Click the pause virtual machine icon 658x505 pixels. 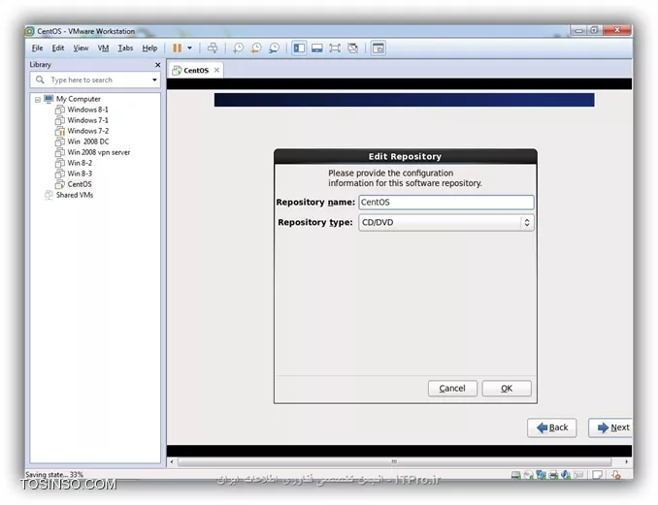pos(177,48)
